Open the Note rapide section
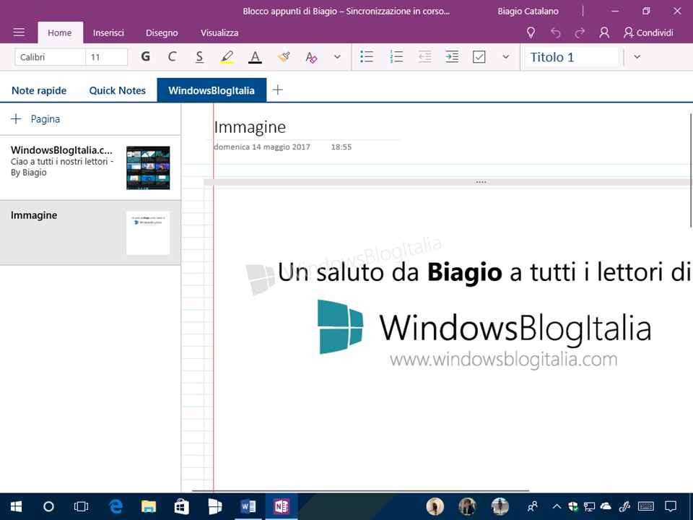 click(x=39, y=91)
